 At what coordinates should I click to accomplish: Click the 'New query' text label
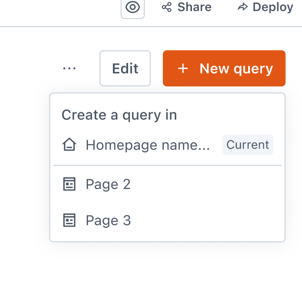coord(236,69)
